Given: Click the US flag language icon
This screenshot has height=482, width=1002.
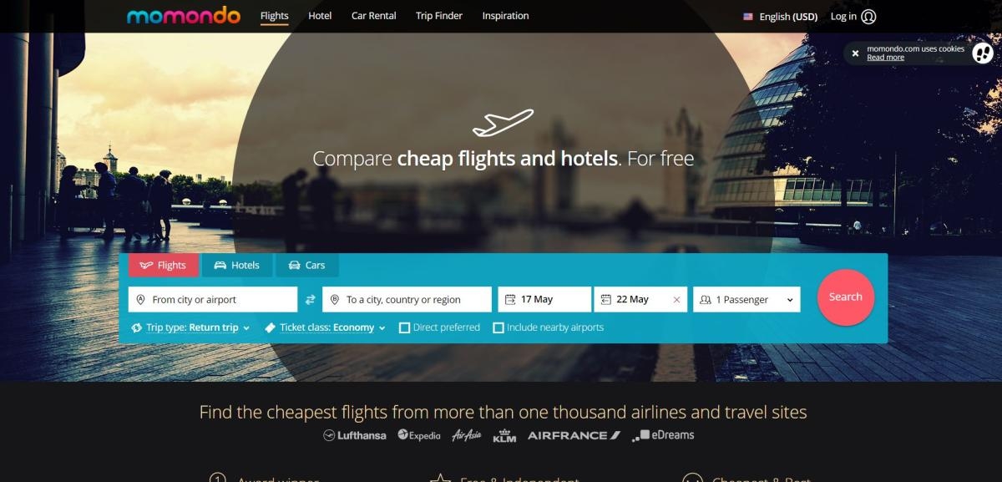Looking at the screenshot, I should (x=748, y=16).
